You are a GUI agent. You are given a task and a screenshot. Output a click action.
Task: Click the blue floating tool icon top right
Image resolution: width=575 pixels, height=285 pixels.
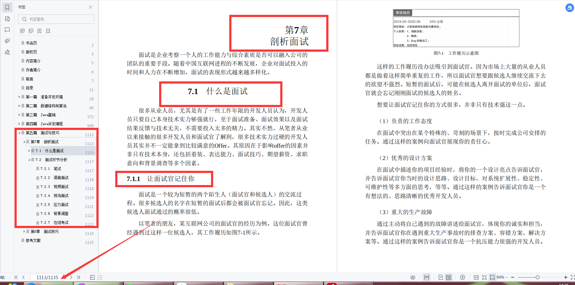[570, 8]
